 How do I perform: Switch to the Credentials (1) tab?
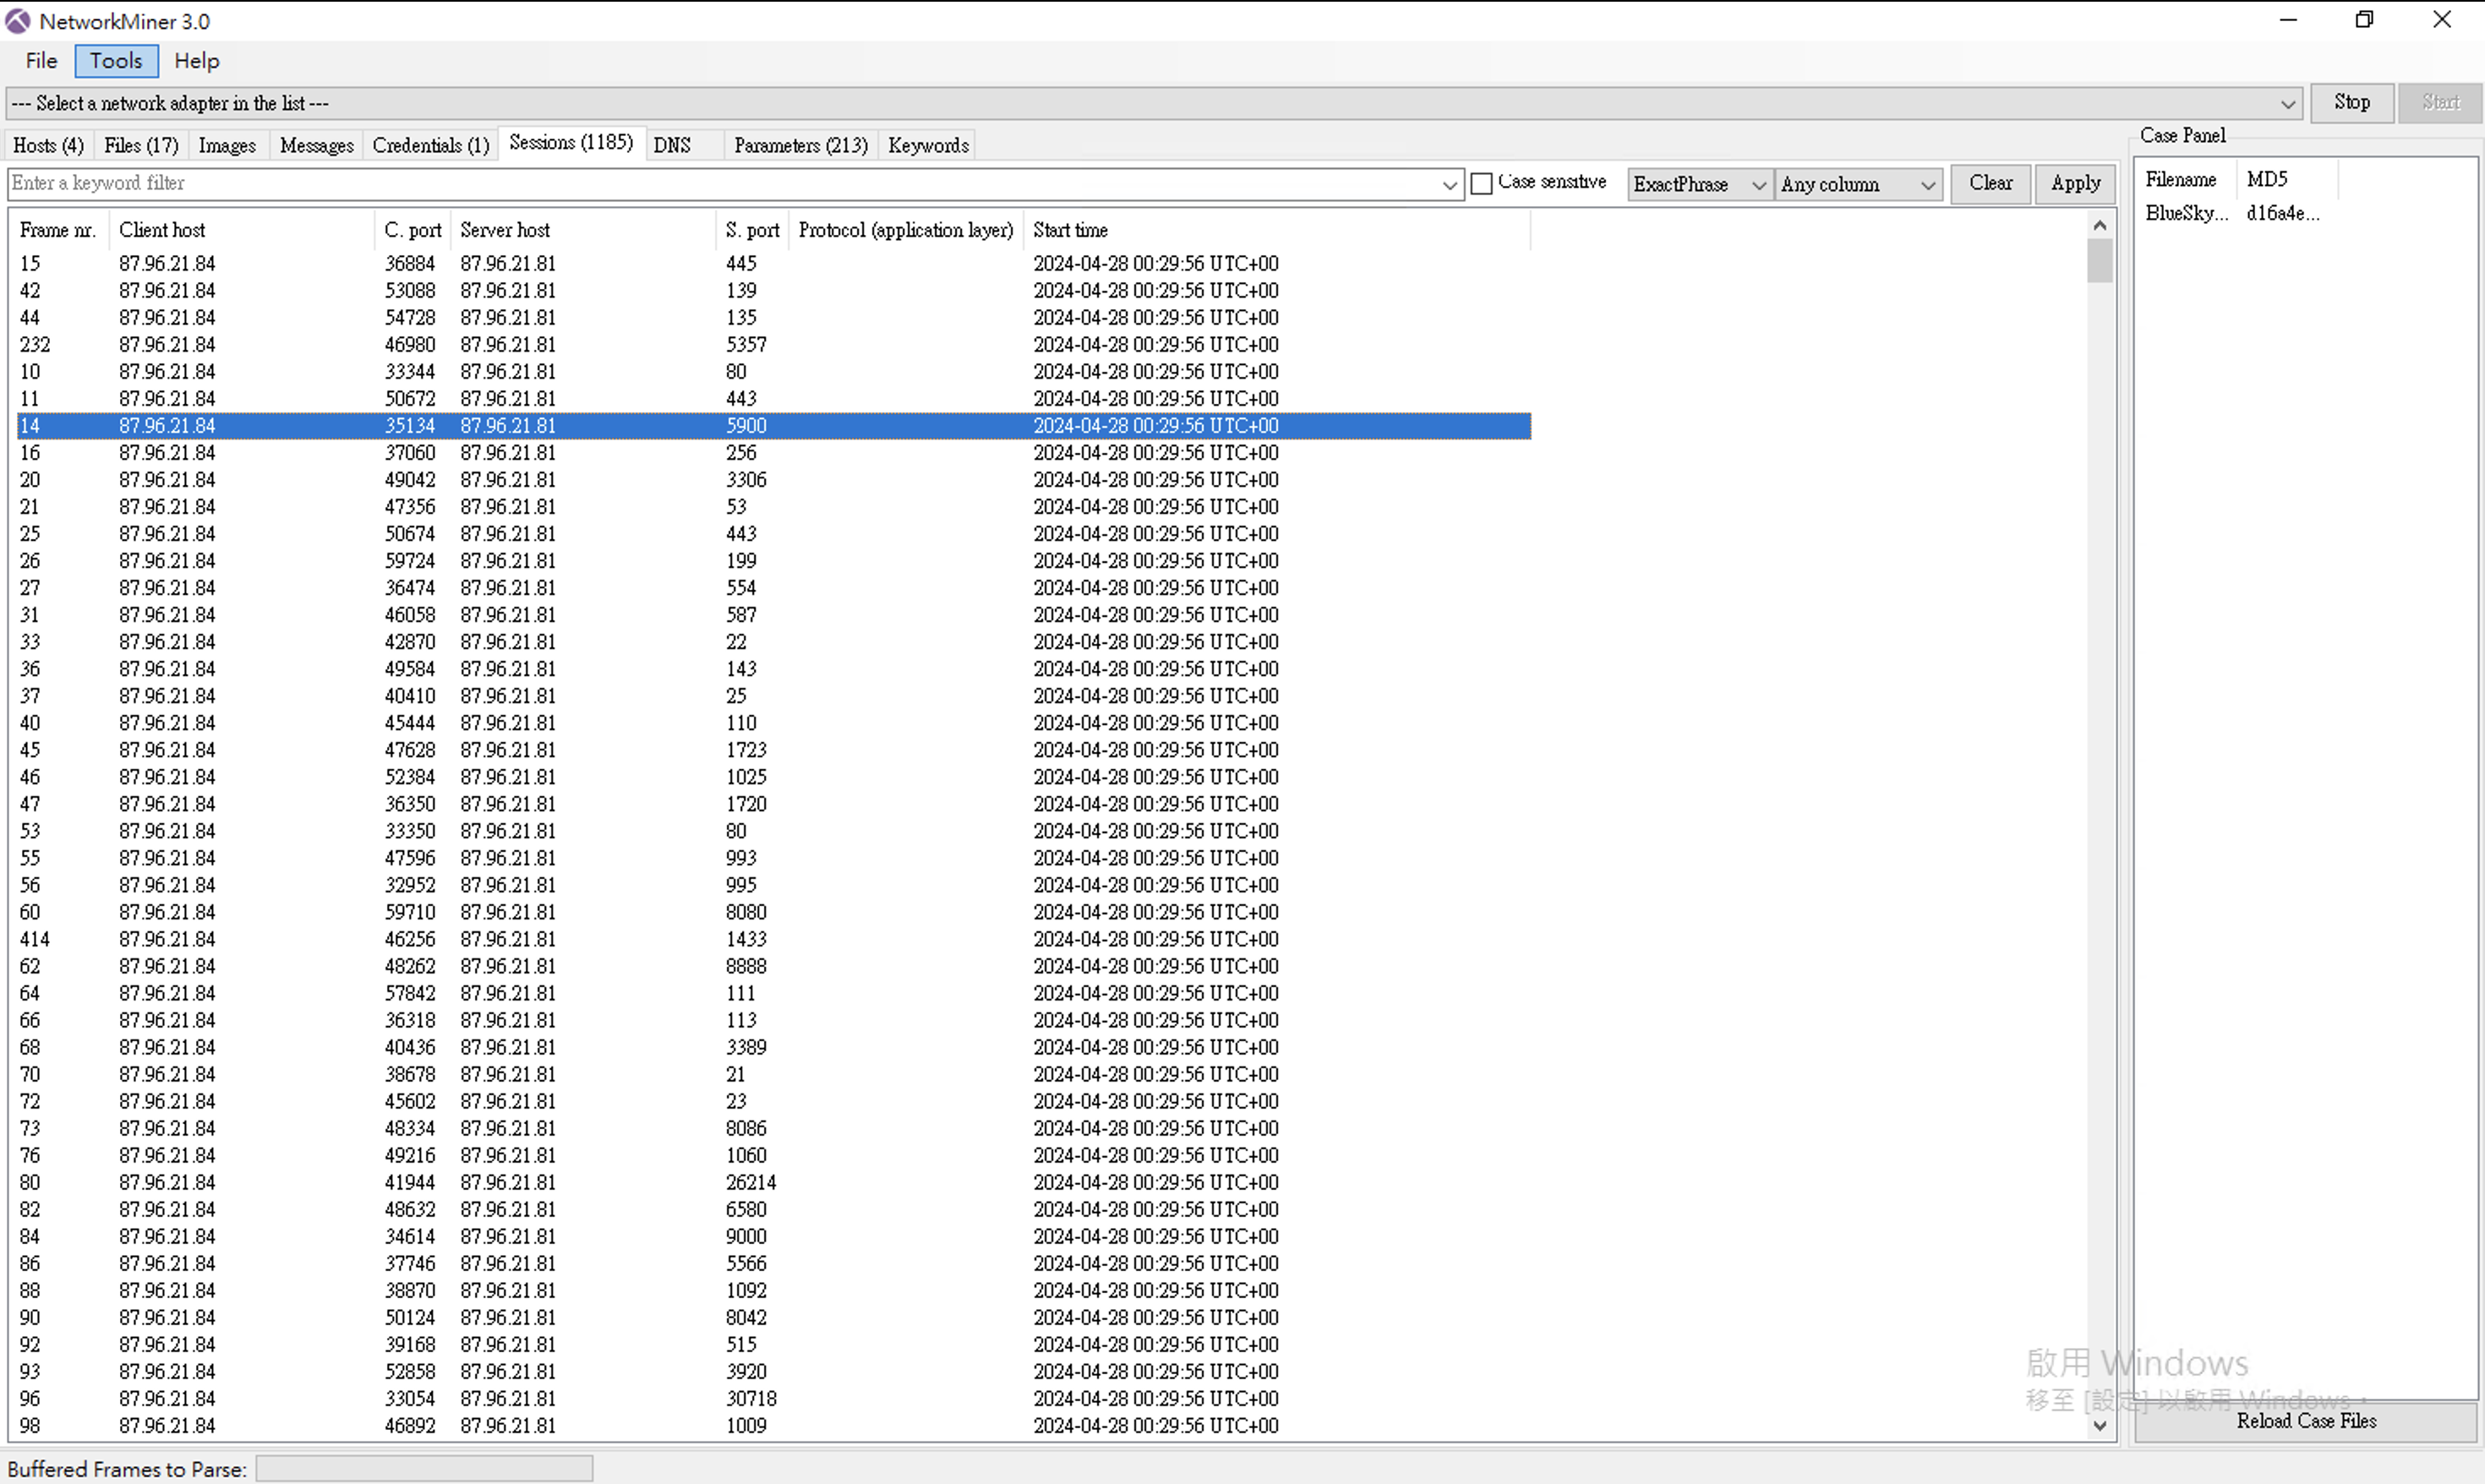430,146
